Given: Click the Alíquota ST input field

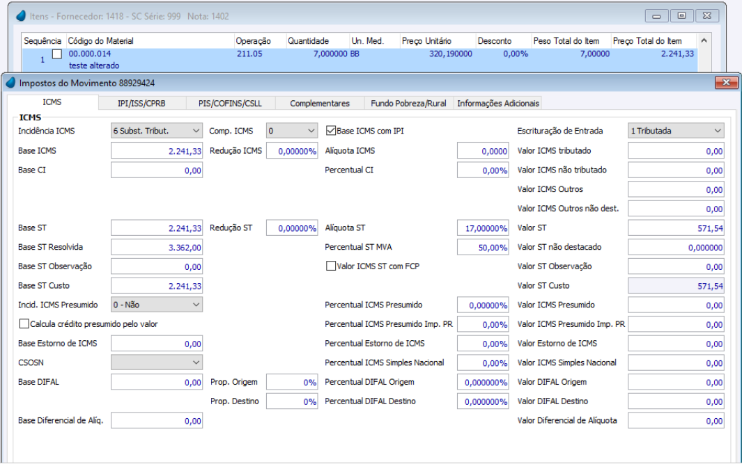Looking at the screenshot, I should point(483,228).
